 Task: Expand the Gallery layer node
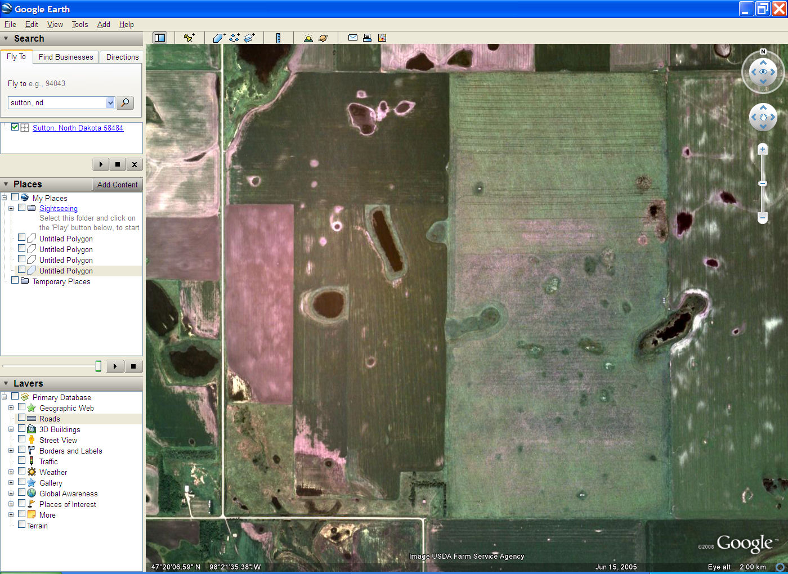[x=11, y=483]
